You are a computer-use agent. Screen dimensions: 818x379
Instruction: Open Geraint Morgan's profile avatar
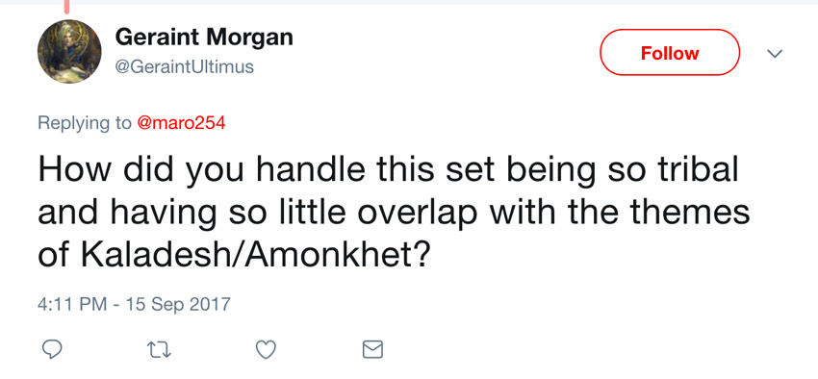pos(69,52)
